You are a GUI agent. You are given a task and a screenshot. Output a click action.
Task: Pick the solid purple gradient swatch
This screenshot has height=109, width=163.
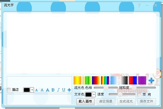pos(142,80)
